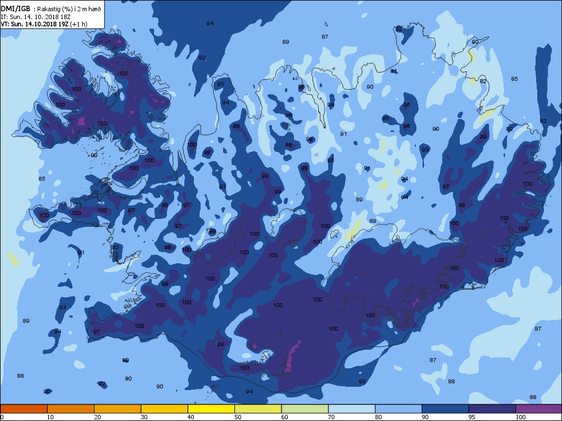The image size is (562, 421).
Task: Select the 10–20 orange legend swatch
Action: (x=71, y=409)
